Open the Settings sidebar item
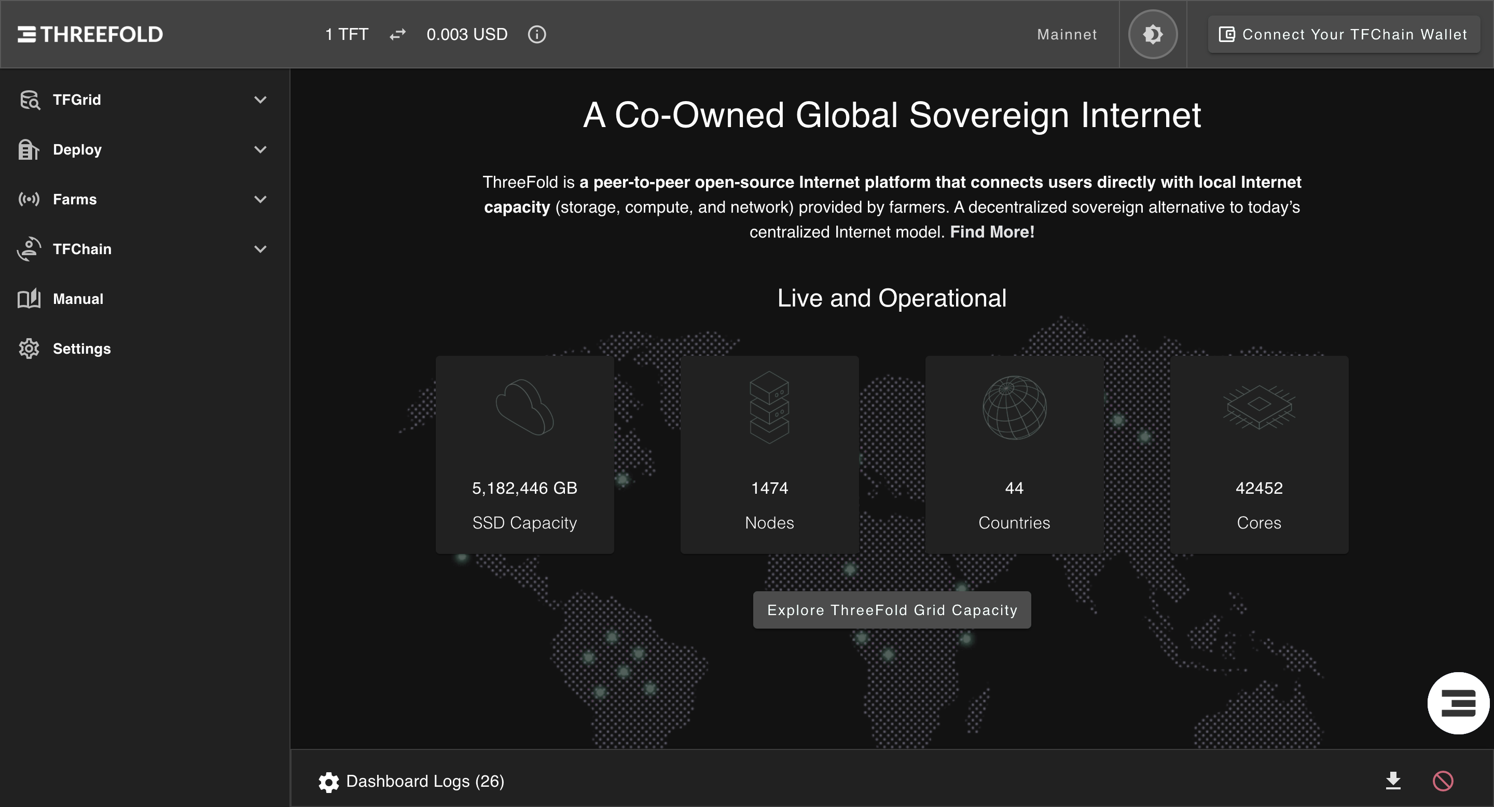The width and height of the screenshot is (1494, 807). point(81,349)
